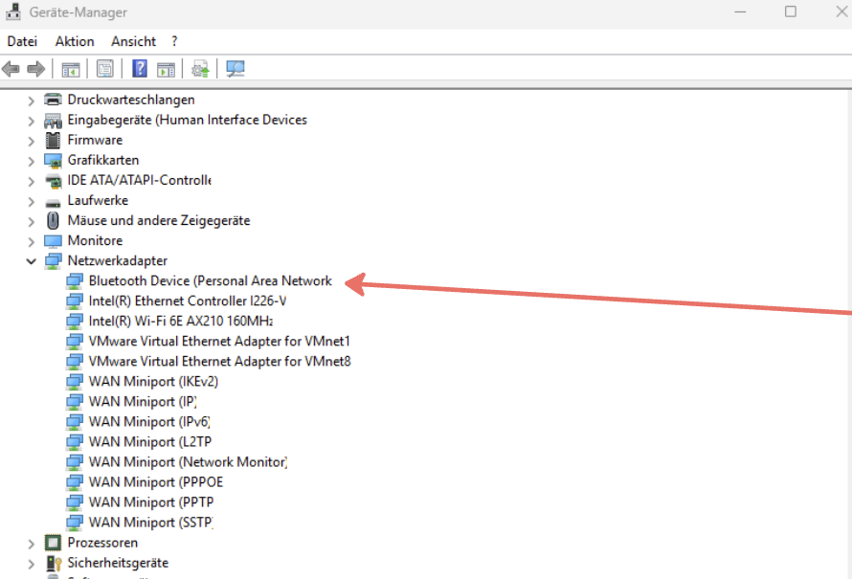Screen dimensions: 852x579
Task: Select WAN Miniport (IPv6)
Action: click(149, 421)
